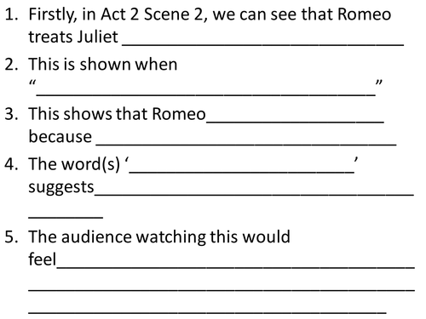
Task: Select the list number '4.'
Action: (11, 164)
